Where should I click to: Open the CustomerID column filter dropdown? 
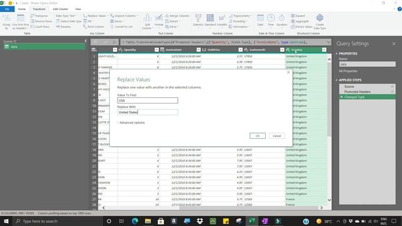[x=282, y=50]
